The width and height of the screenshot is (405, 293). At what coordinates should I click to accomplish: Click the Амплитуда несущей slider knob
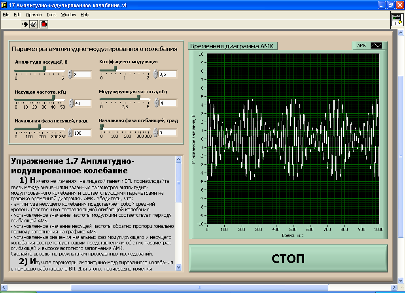pyautogui.click(x=44, y=69)
